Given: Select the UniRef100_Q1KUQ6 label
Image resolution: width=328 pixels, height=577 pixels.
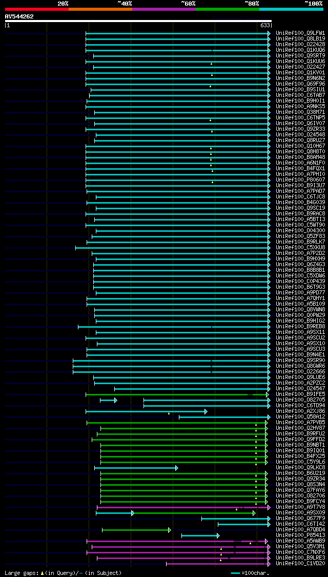Looking at the screenshot, I should [x=300, y=50].
